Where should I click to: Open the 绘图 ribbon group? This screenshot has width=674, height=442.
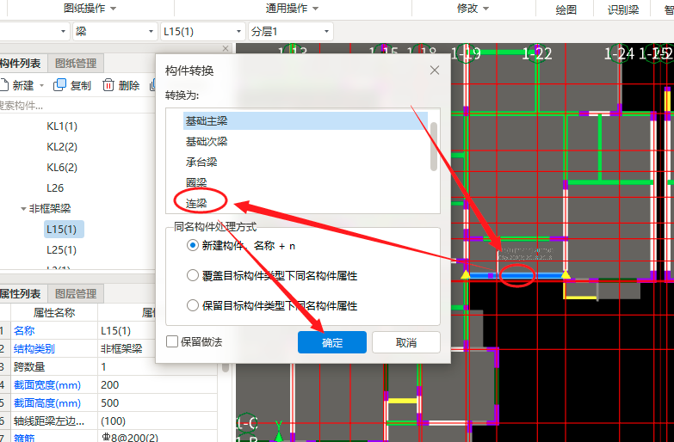pyautogui.click(x=566, y=9)
